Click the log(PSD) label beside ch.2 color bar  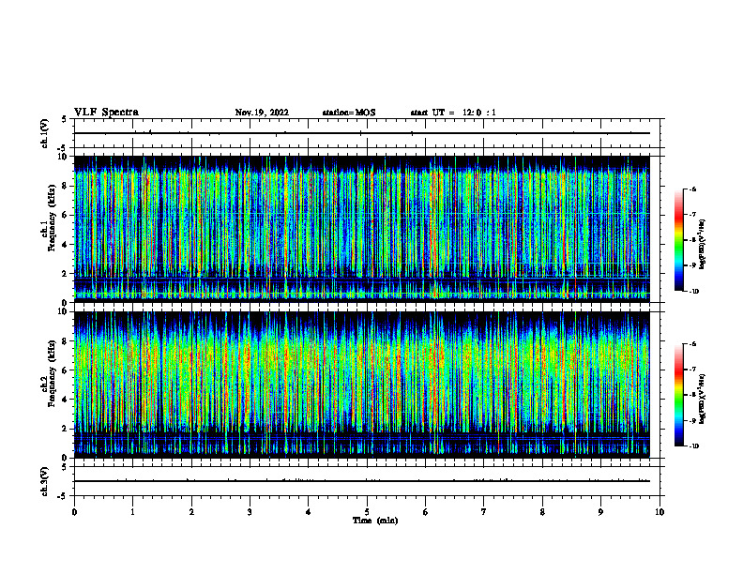(x=703, y=399)
